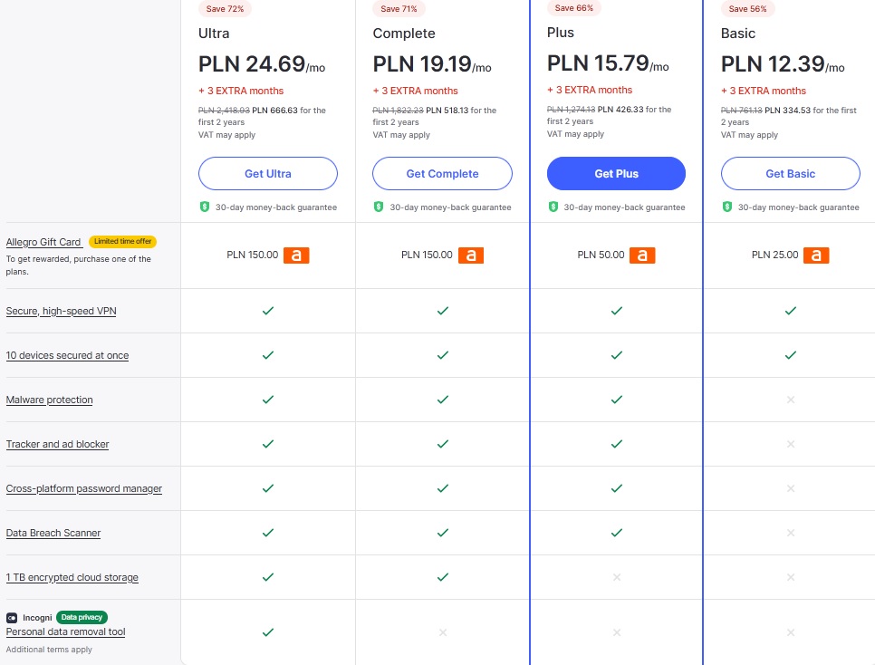Click the Data privacy badge

(82, 617)
